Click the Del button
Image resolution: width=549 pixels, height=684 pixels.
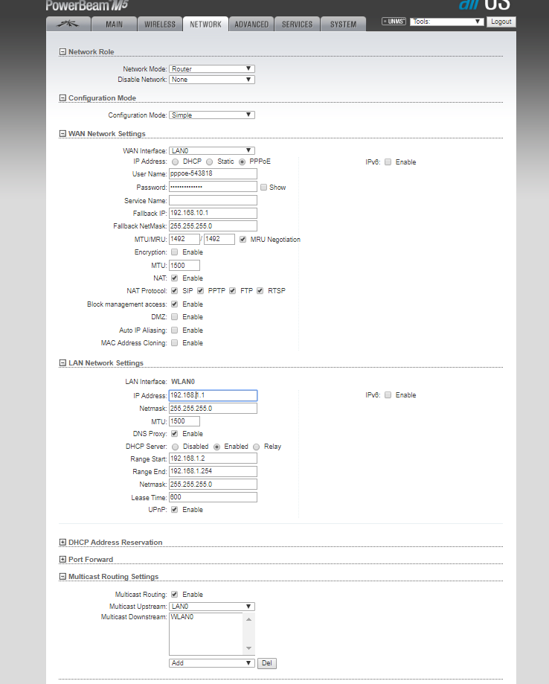tap(267, 663)
